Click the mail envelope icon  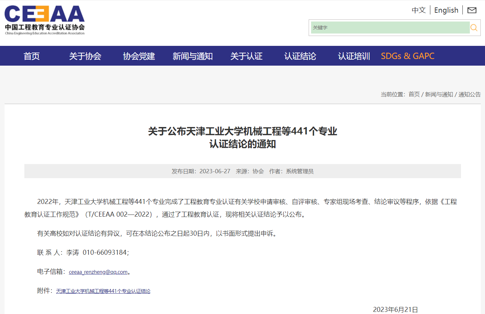point(472,10)
